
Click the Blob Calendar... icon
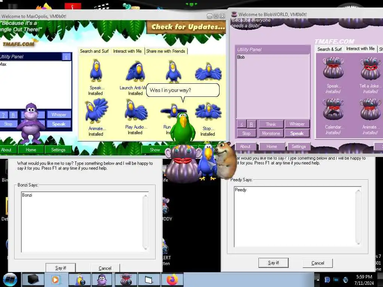pos(333,109)
